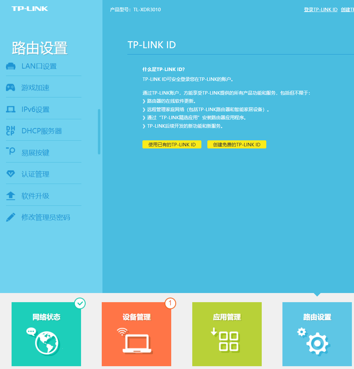354x369 pixels.
Task: Click the gears icon in 路由设置 tile
Action: click(x=314, y=341)
